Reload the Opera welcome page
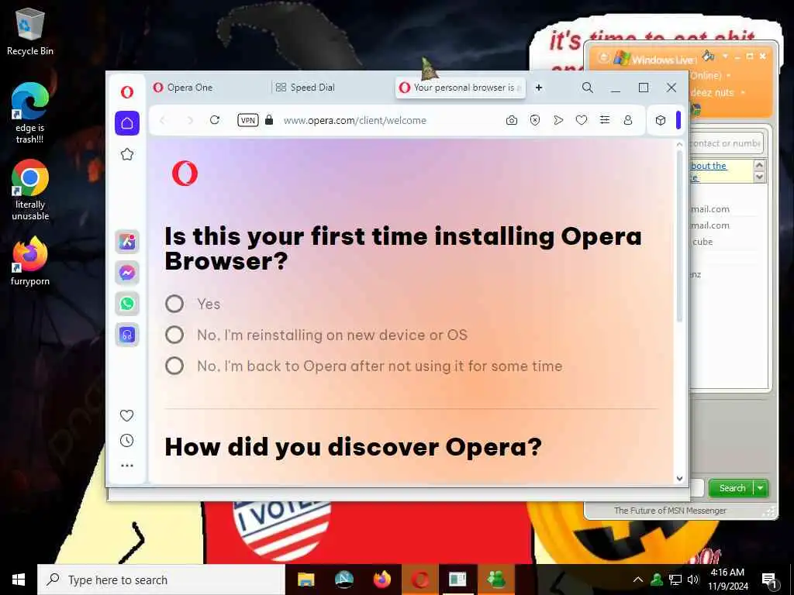The height and width of the screenshot is (595, 794). [x=215, y=120]
